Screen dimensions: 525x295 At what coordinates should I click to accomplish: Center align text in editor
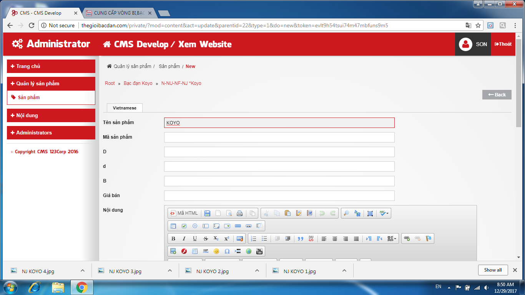click(335, 239)
